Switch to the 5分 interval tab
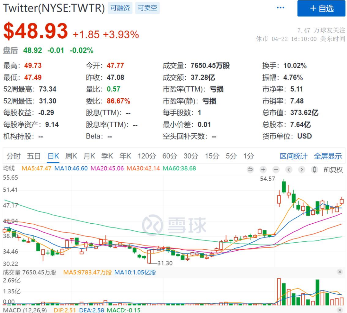The width and height of the screenshot is (347, 313). [x=231, y=156]
